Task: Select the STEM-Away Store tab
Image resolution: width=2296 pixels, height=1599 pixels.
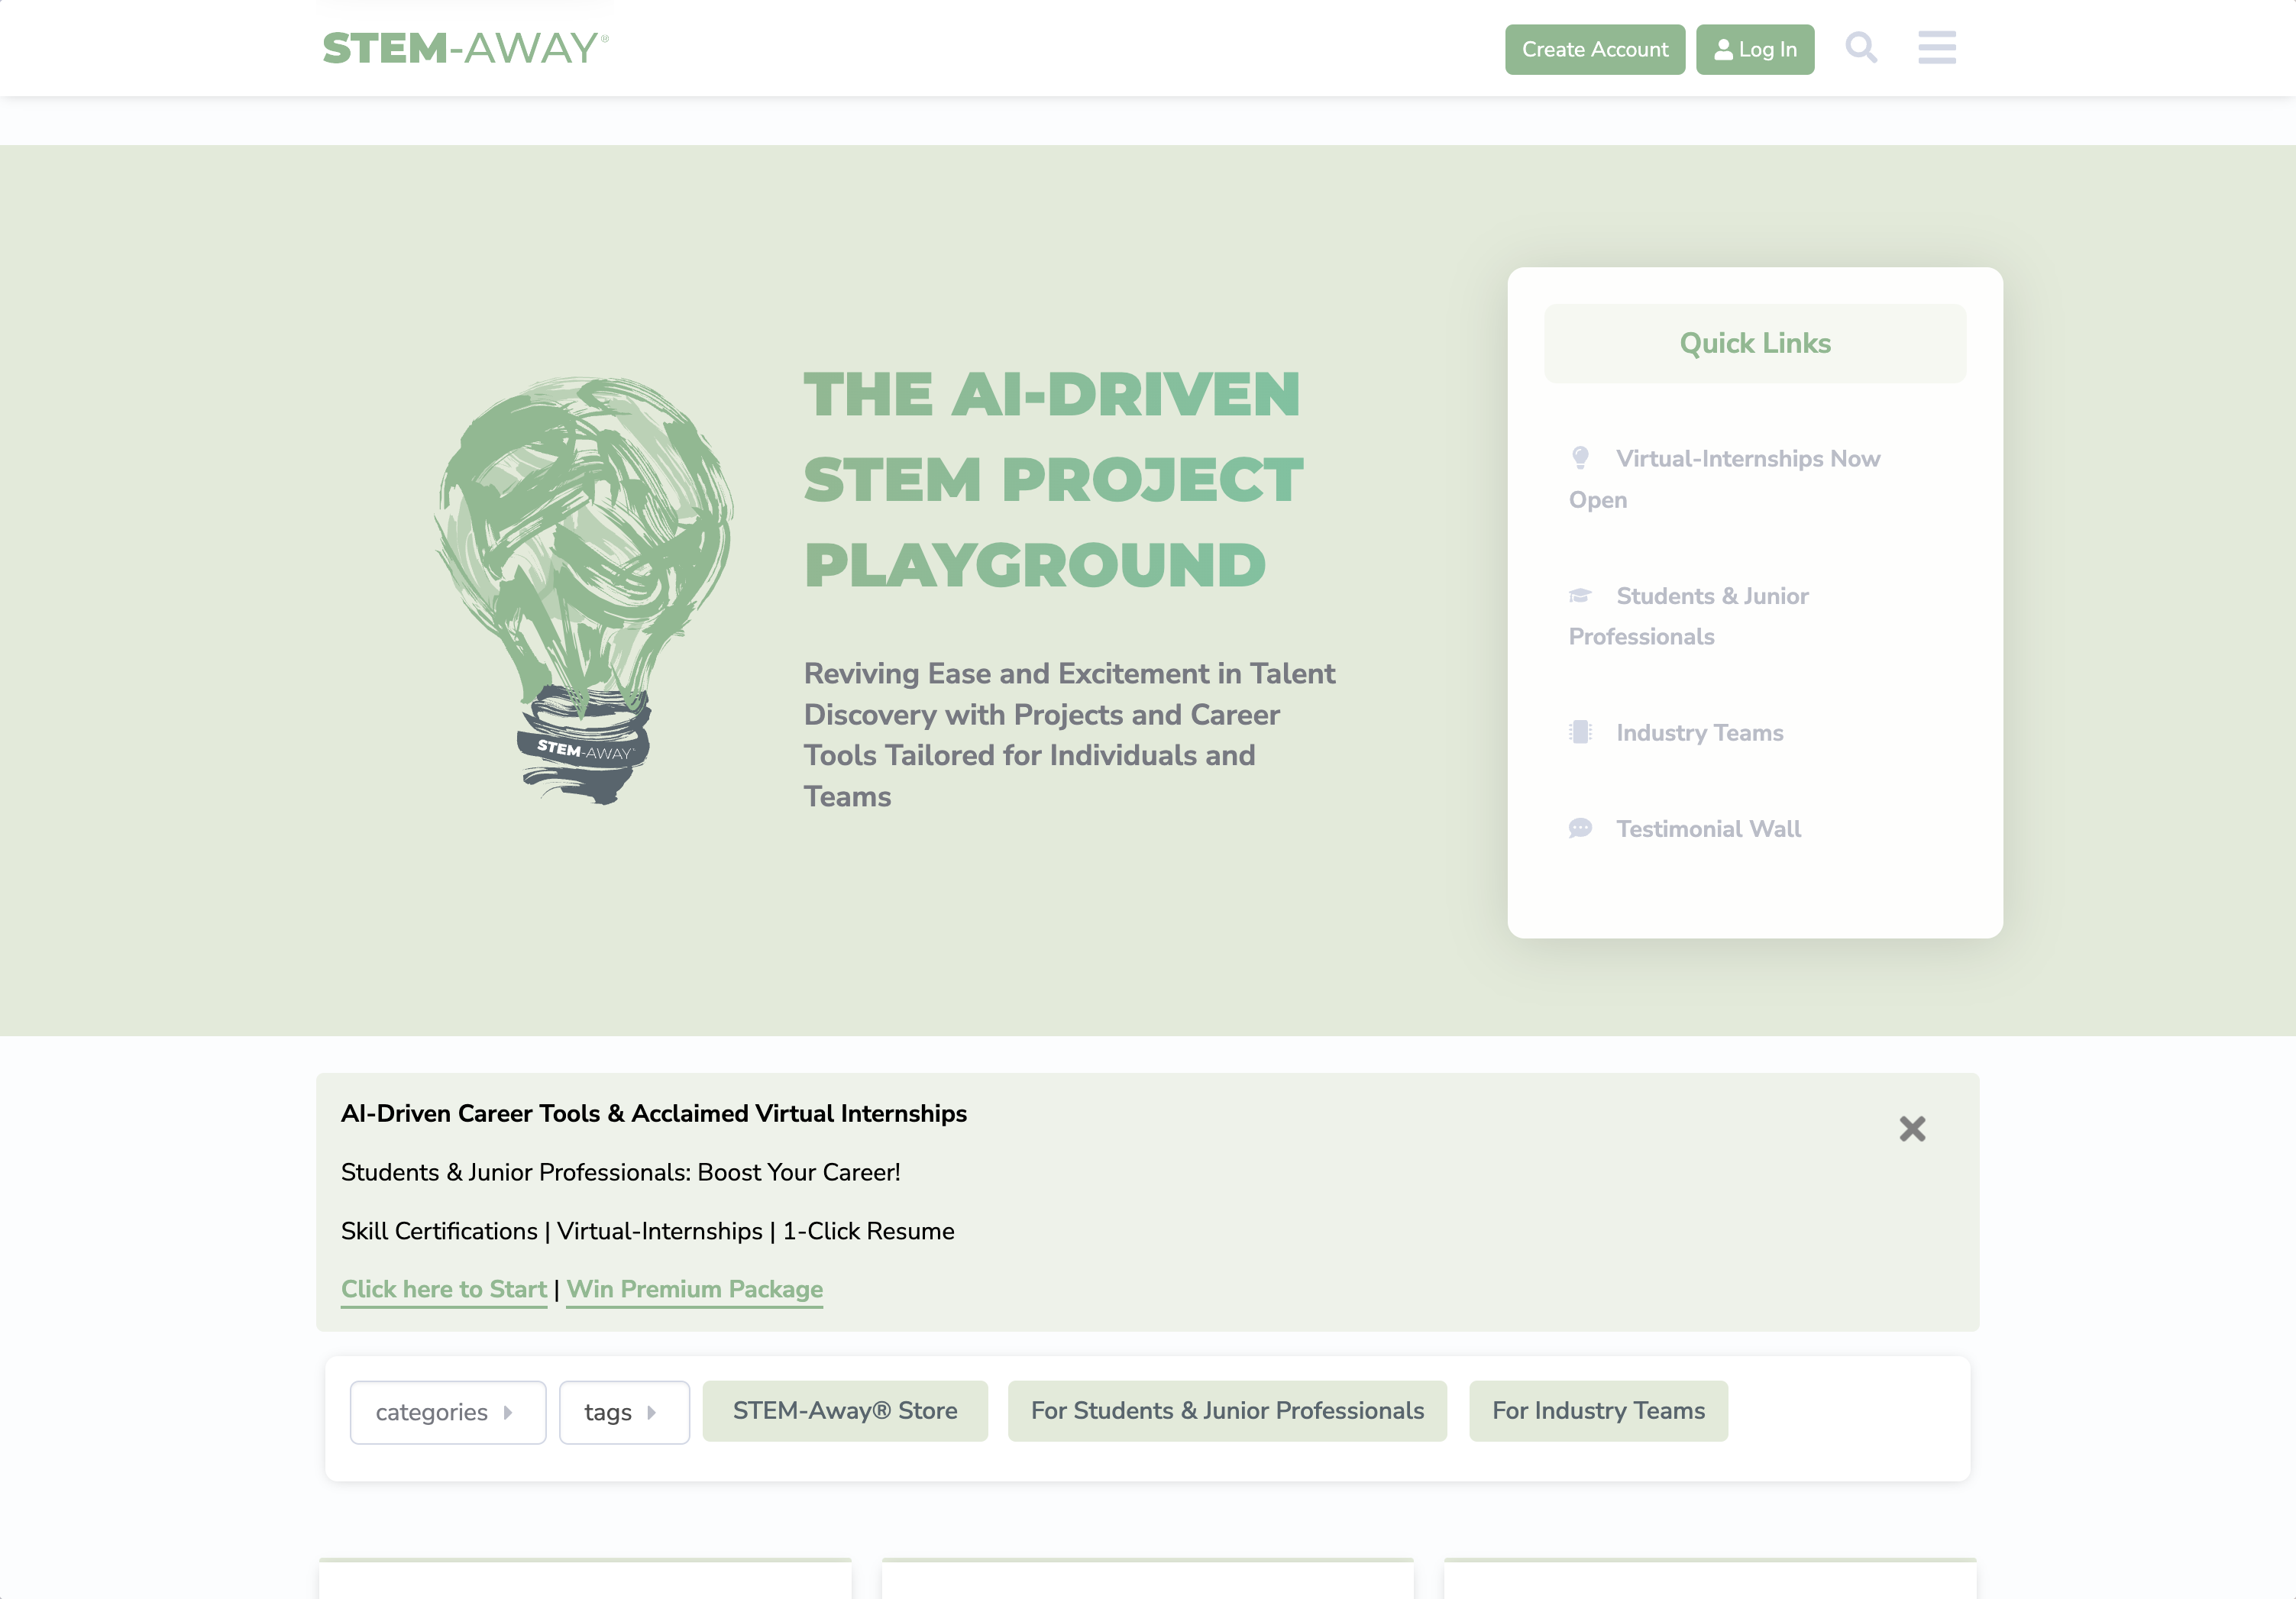Action: click(845, 1410)
